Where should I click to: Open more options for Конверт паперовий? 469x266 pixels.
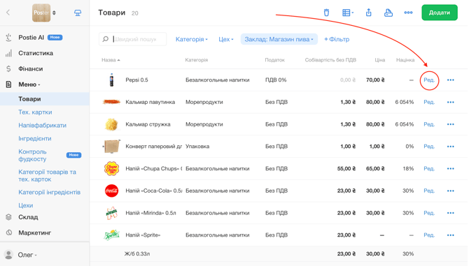[x=451, y=147]
